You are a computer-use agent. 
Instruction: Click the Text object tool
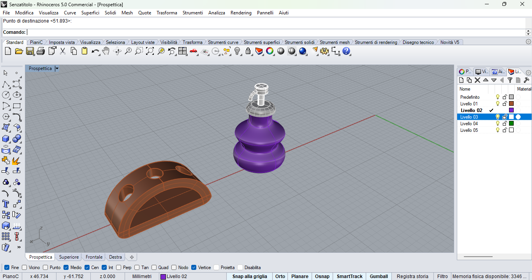tap(6, 204)
